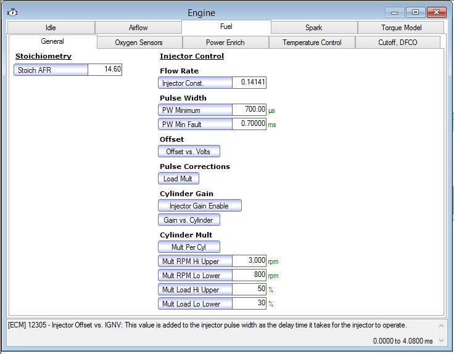Edit the Mult RPM Lo Lower value

point(249,275)
